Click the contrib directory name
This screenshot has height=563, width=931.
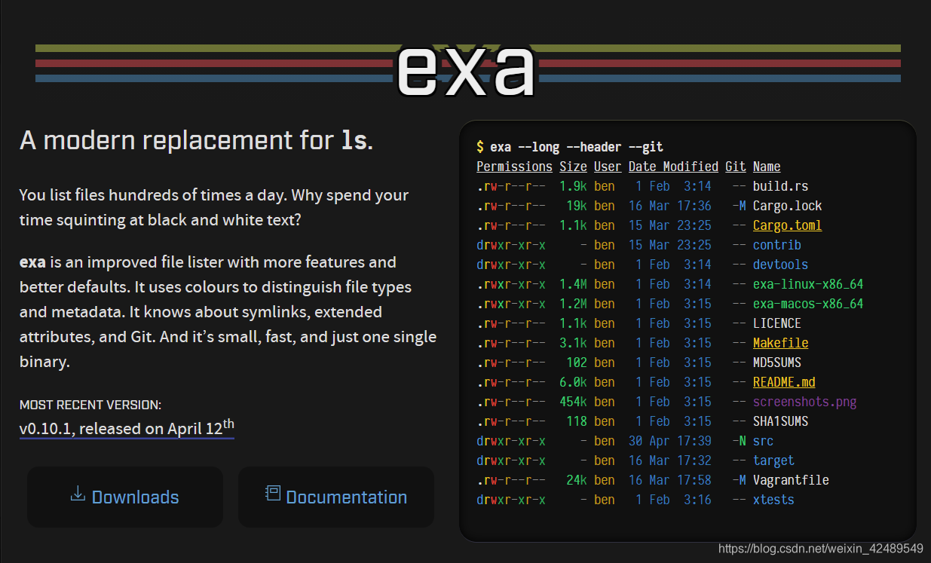(776, 245)
